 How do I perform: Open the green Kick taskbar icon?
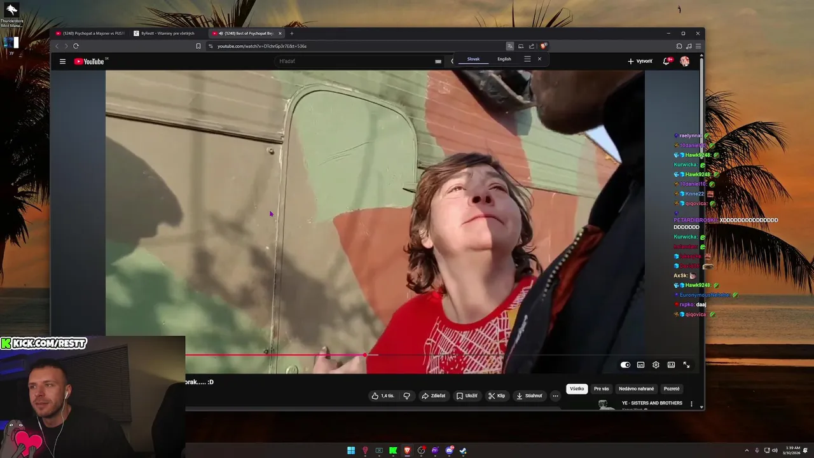pyautogui.click(x=393, y=450)
